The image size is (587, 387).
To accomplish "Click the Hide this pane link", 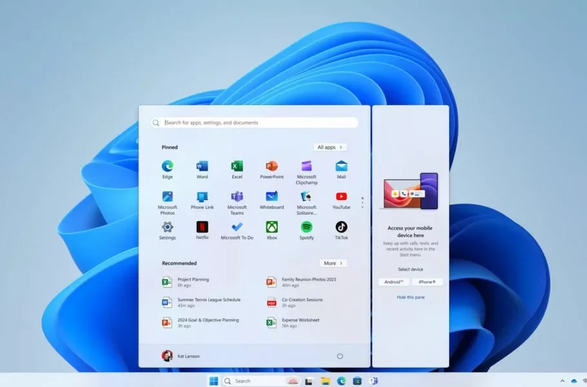I will (x=410, y=297).
